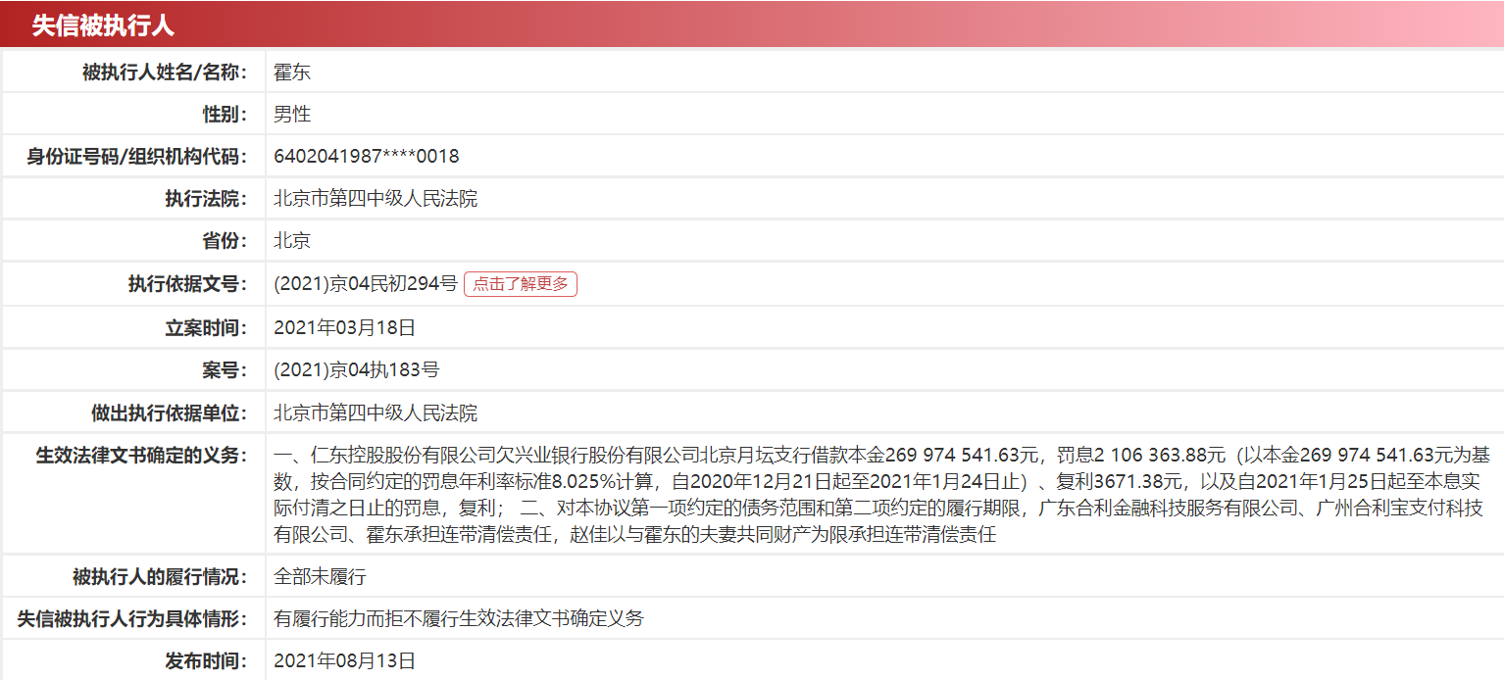
Task: Select document number (2021)京04民初294号
Action: [366, 284]
